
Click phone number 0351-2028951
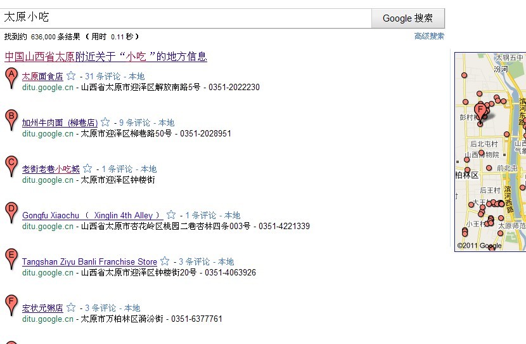(x=205, y=134)
